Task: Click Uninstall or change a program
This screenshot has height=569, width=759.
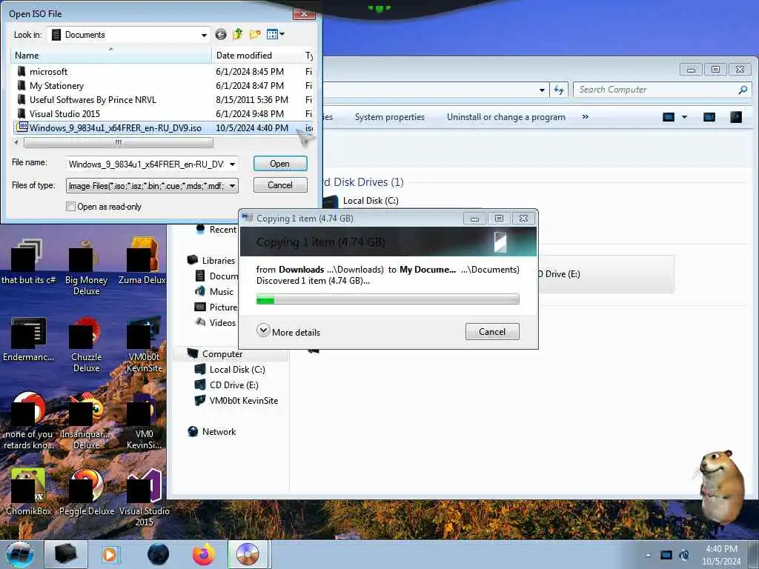Action: (506, 117)
